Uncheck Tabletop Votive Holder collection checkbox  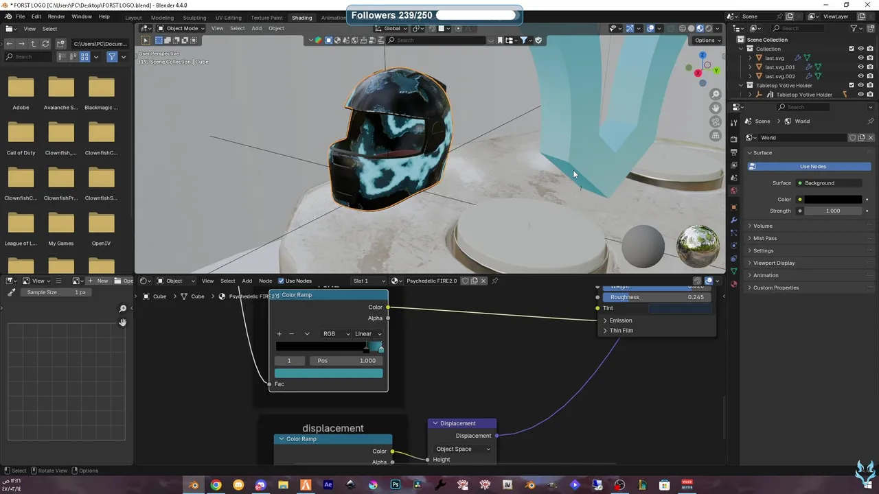(852, 85)
